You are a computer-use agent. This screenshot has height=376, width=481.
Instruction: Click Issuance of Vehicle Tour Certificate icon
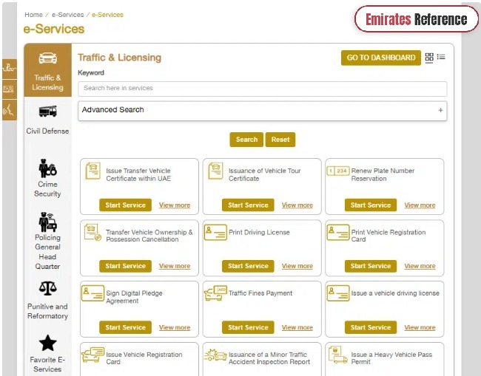pyautogui.click(x=215, y=171)
